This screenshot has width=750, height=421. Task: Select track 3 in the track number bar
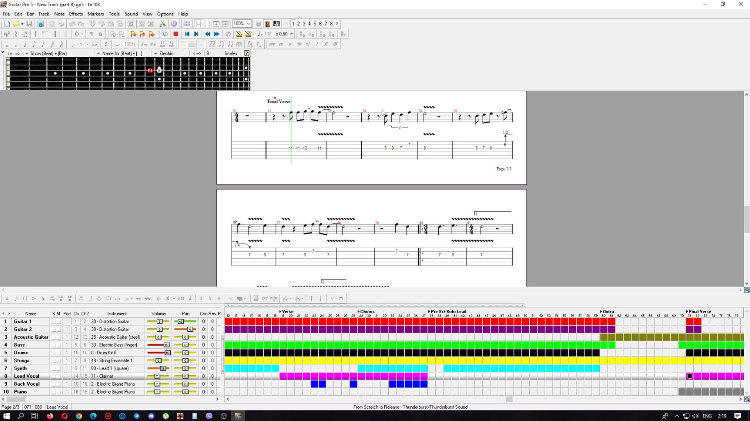[304, 24]
